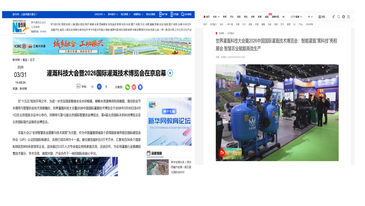The height and width of the screenshot is (206, 365).
Task: Open 西藏 article thumbnail under 深度观察
Action: (x=157, y=167)
